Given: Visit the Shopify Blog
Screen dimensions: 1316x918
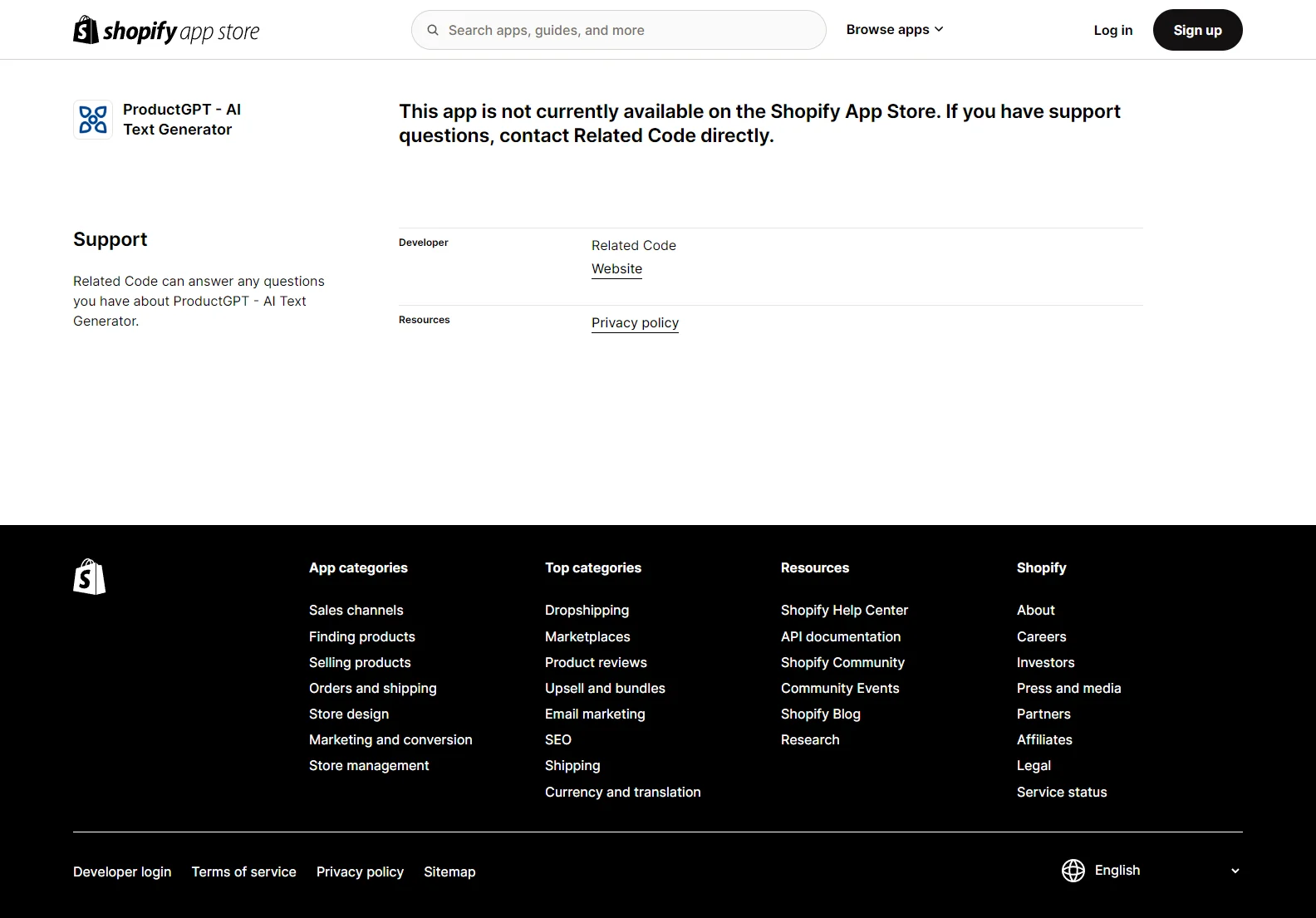Looking at the screenshot, I should [x=821, y=714].
